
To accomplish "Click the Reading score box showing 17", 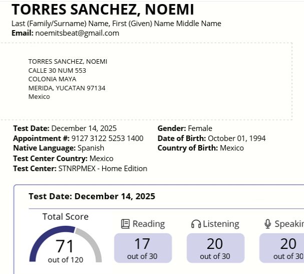I will [x=143, y=248].
